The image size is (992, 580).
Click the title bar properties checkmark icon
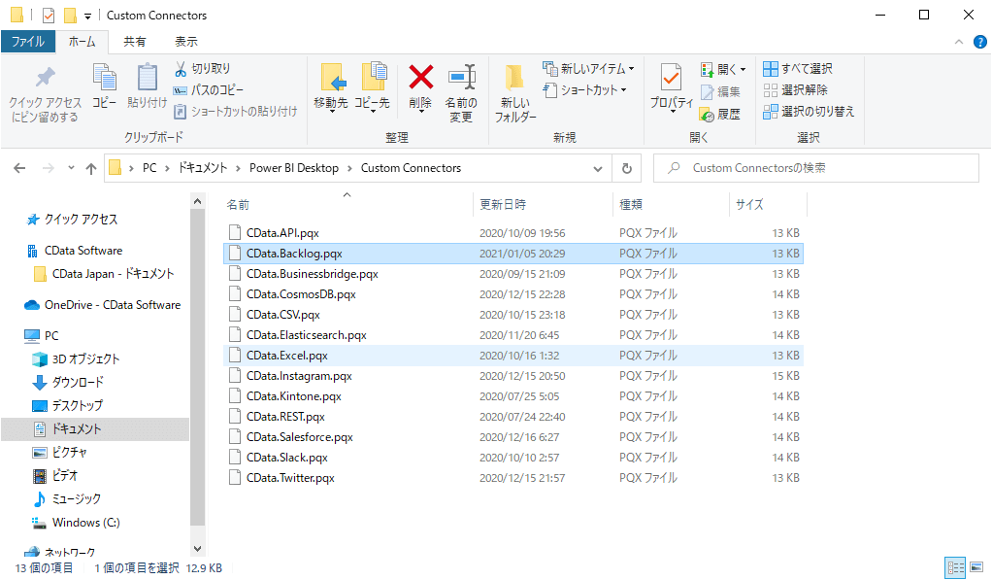click(x=49, y=16)
